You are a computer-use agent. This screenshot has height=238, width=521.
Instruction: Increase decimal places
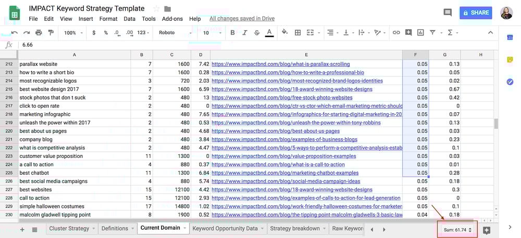pos(130,33)
